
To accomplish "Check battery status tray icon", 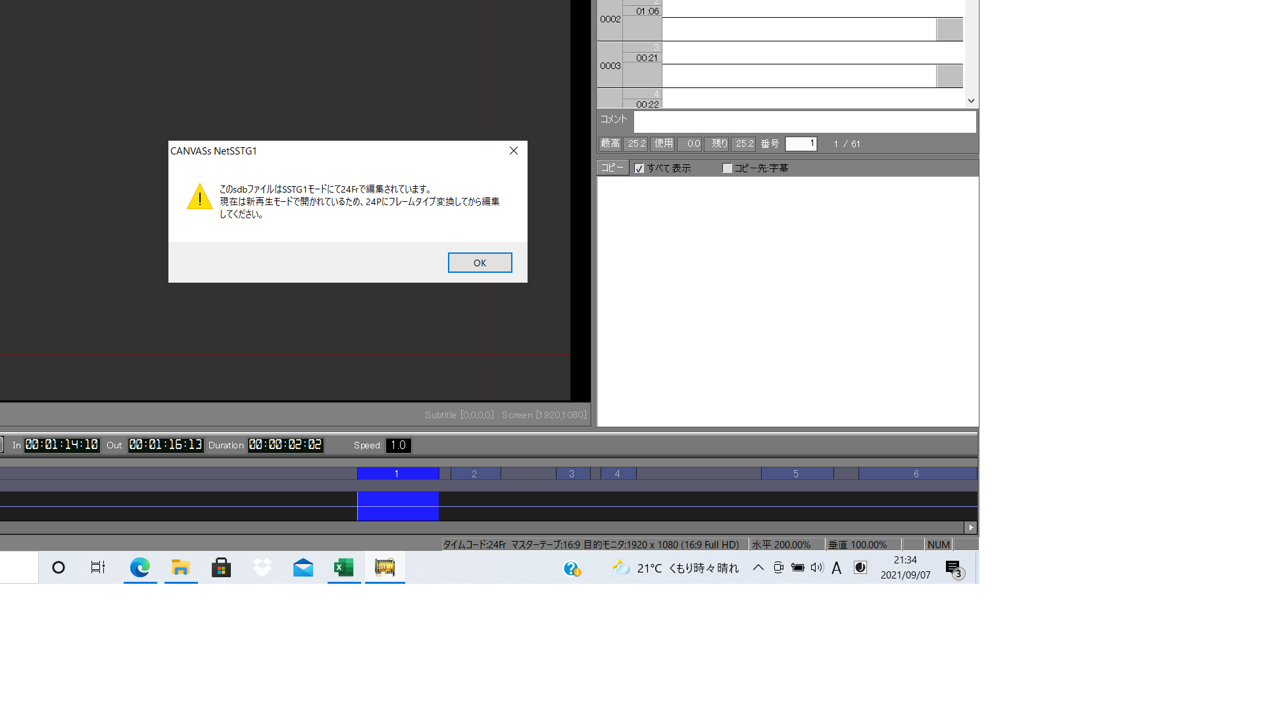I will (798, 568).
